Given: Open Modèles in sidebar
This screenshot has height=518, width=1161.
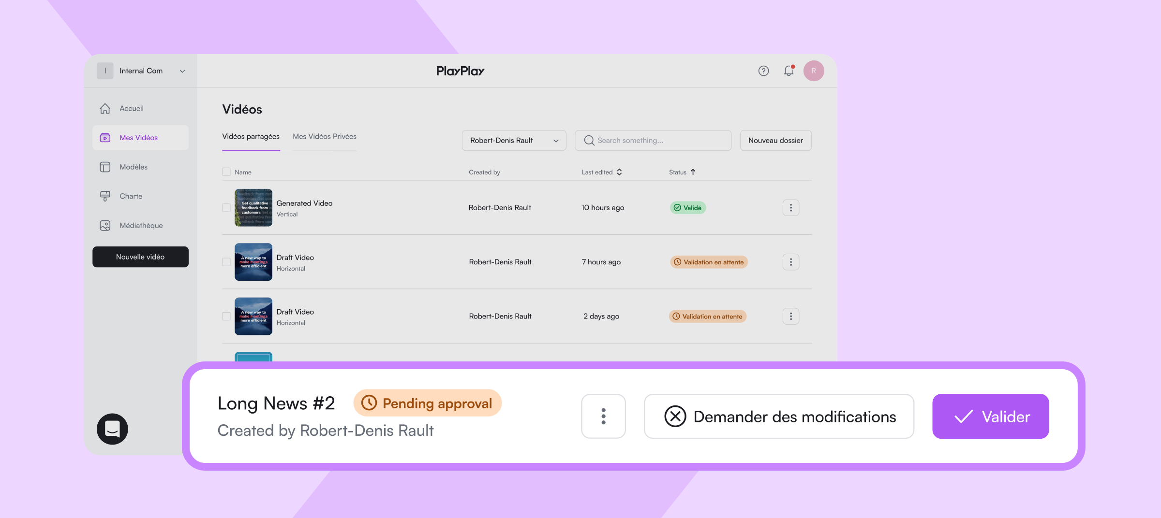Looking at the screenshot, I should point(140,167).
